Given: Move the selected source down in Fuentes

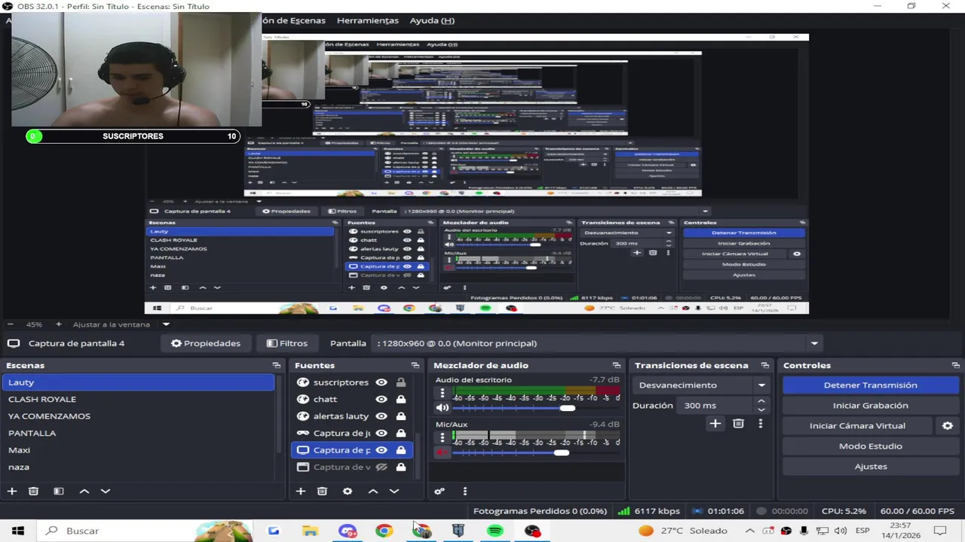Looking at the screenshot, I should coord(394,491).
